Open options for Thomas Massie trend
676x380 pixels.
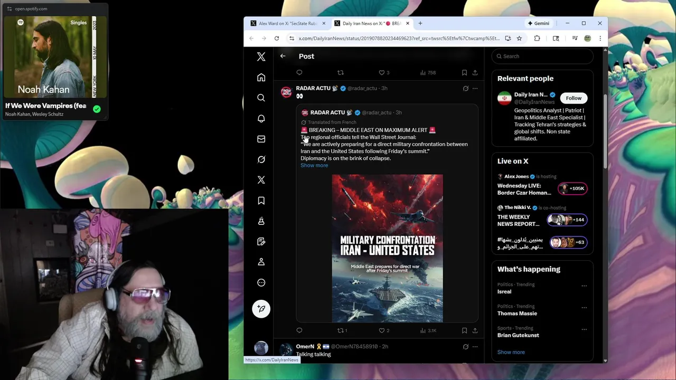584,307
